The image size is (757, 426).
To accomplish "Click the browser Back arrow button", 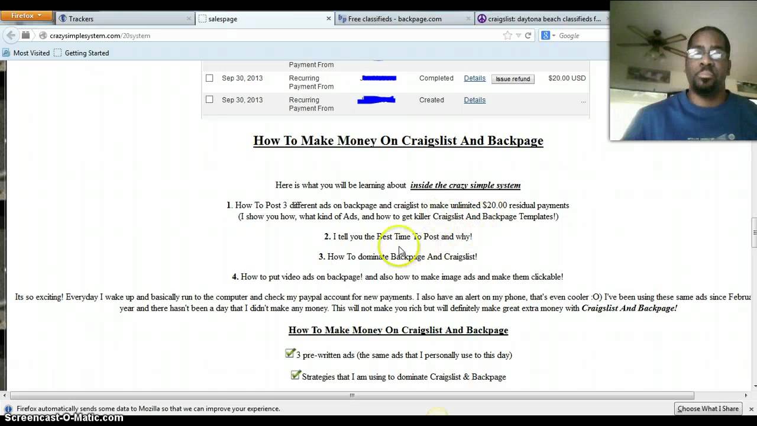I will click(11, 35).
